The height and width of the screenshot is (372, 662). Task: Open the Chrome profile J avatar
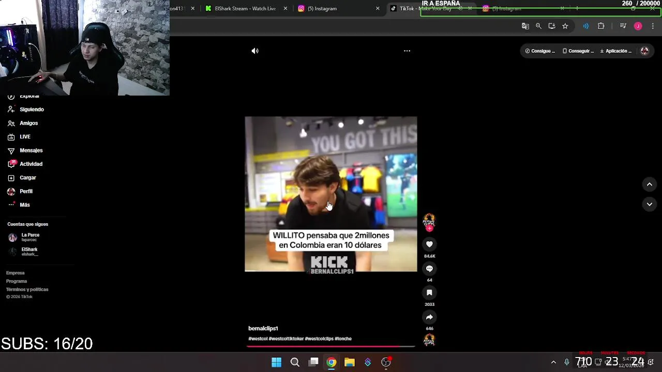pyautogui.click(x=638, y=26)
